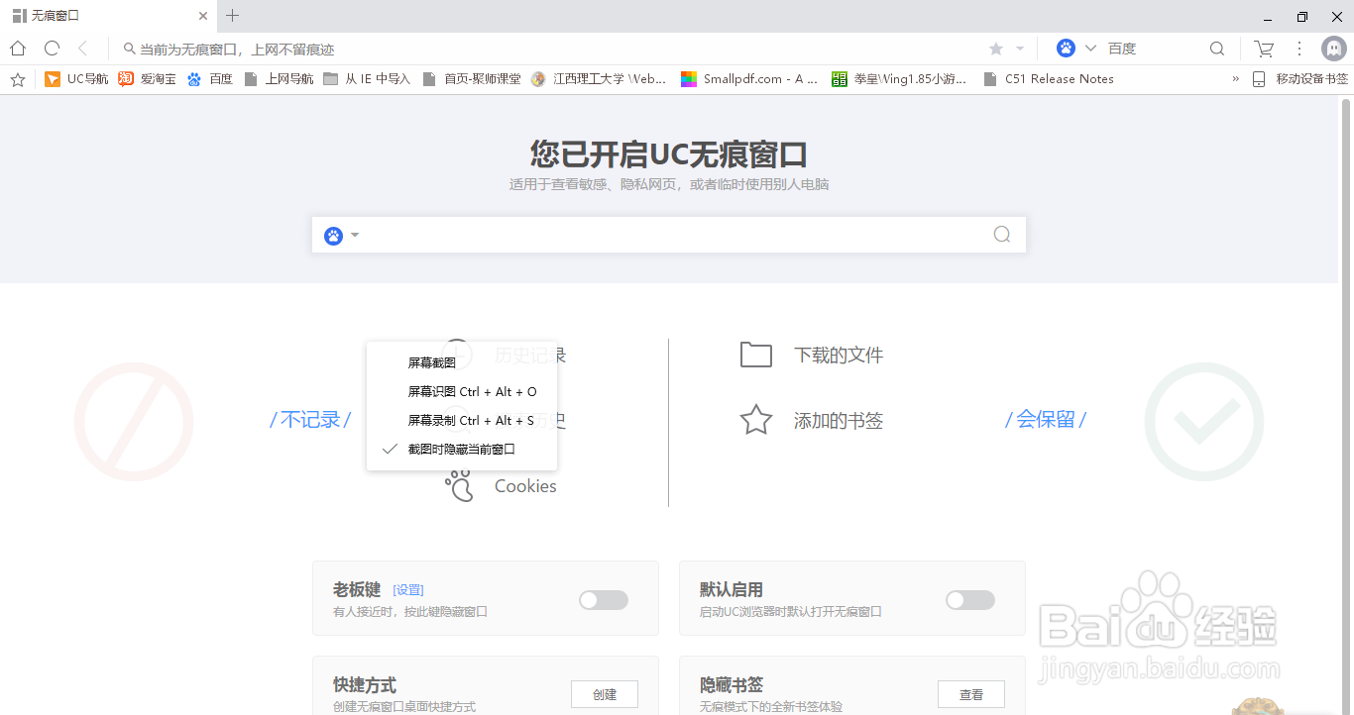
Task: Click the Cookies label
Action: coord(525,486)
